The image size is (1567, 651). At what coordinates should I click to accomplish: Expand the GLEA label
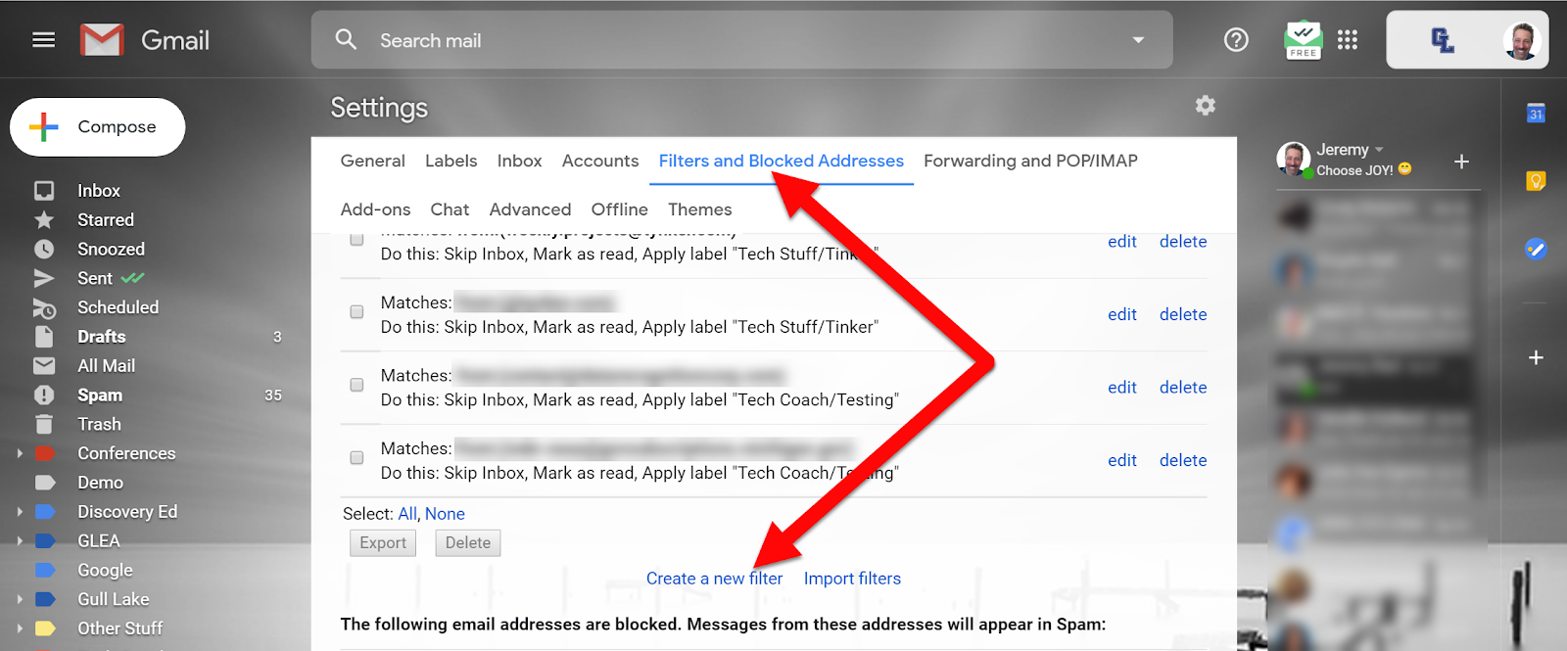point(20,540)
